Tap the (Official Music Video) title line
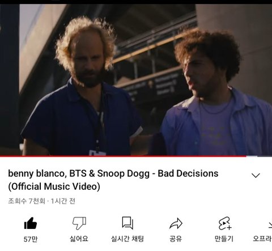The height and width of the screenshot is (251, 272). [54, 186]
